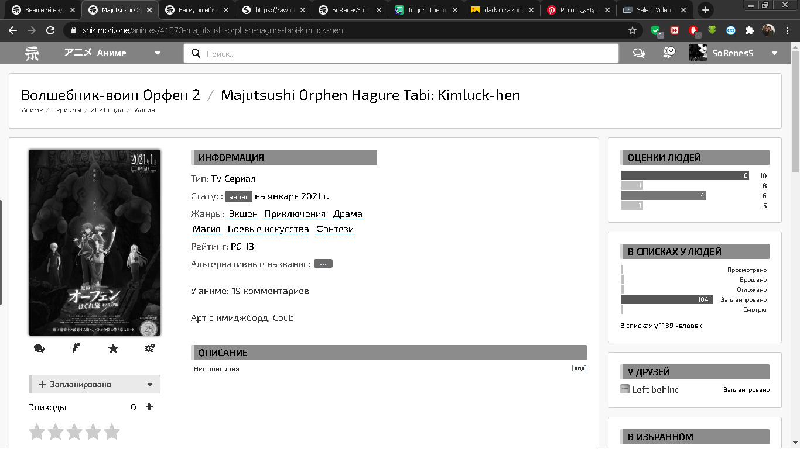
Task: Rate the anime using the star rating
Action: click(x=74, y=432)
